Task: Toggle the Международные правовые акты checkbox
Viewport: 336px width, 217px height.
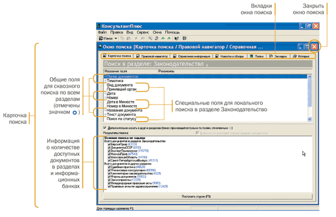Action: click(x=109, y=183)
